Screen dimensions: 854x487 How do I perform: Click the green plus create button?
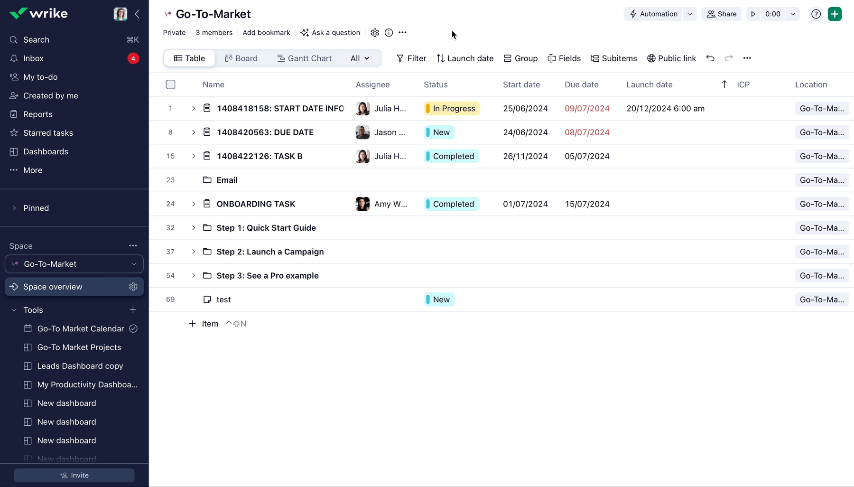click(x=835, y=14)
